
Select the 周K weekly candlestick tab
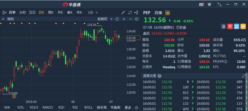coord(51,13)
